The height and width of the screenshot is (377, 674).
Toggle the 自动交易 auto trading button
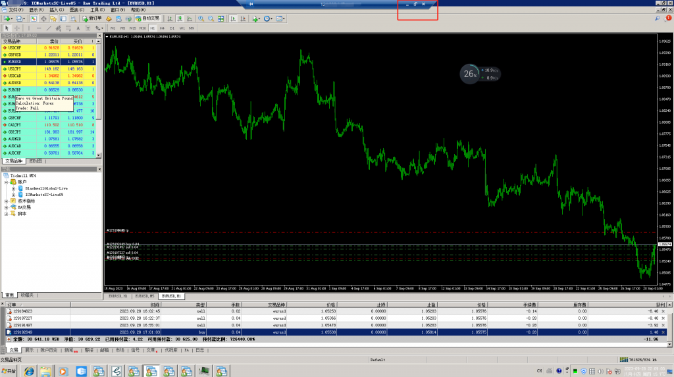[147, 18]
